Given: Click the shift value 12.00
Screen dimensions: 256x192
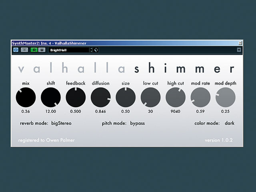Looking at the screenshot, I should (x=51, y=111).
